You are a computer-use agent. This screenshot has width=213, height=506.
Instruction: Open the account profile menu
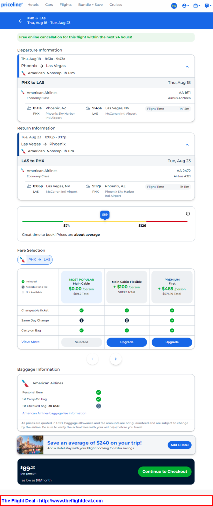(x=186, y=6)
